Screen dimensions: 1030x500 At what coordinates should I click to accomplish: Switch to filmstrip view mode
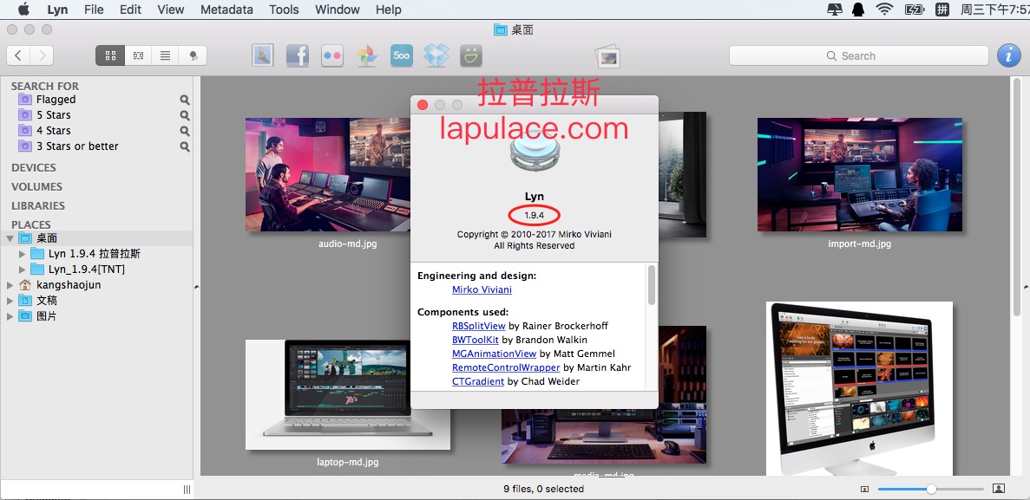[138, 55]
